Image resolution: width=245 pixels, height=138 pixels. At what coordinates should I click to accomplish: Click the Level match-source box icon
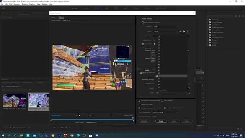pyautogui.click(x=189, y=93)
